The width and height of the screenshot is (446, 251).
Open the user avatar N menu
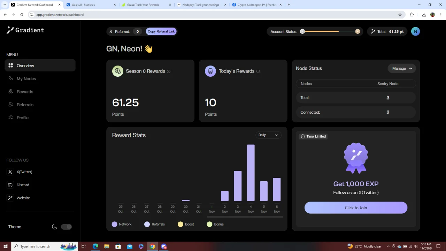415,31
